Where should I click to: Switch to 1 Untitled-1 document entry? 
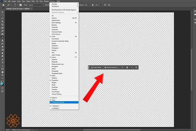click(64, 106)
